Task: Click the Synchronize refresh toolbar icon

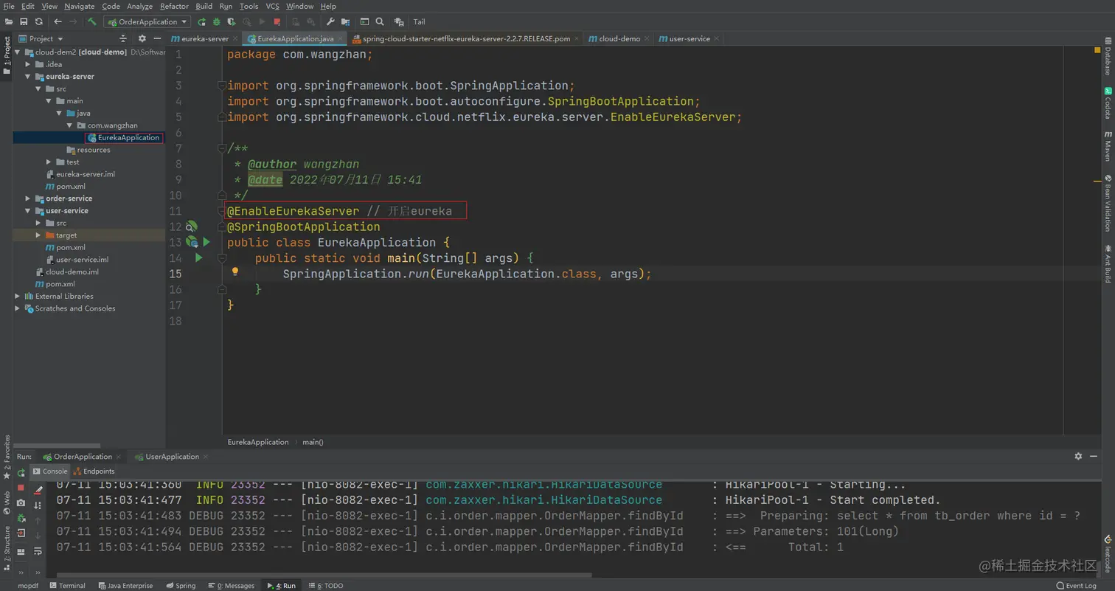Action: (38, 21)
